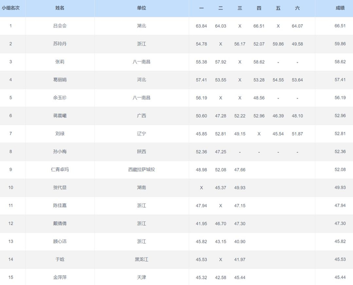Click unit cell 陕西
The image size is (353, 285).
click(141, 151)
